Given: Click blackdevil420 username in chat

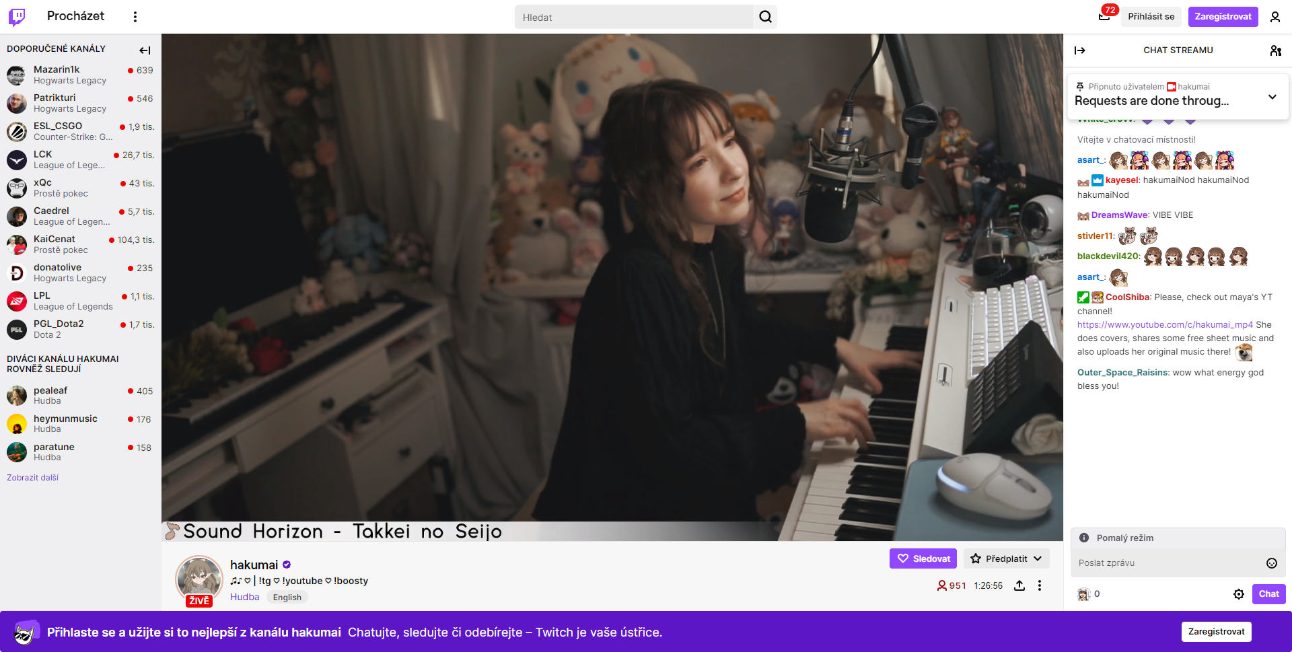Looking at the screenshot, I should pos(1108,256).
